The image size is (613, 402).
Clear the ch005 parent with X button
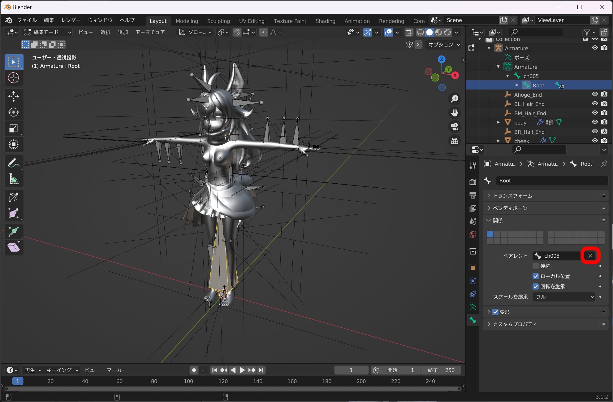coord(590,256)
